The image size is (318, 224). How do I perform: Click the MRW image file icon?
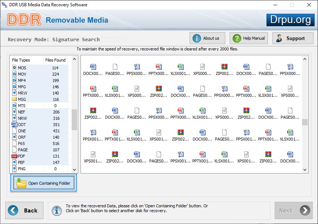(x=14, y=93)
